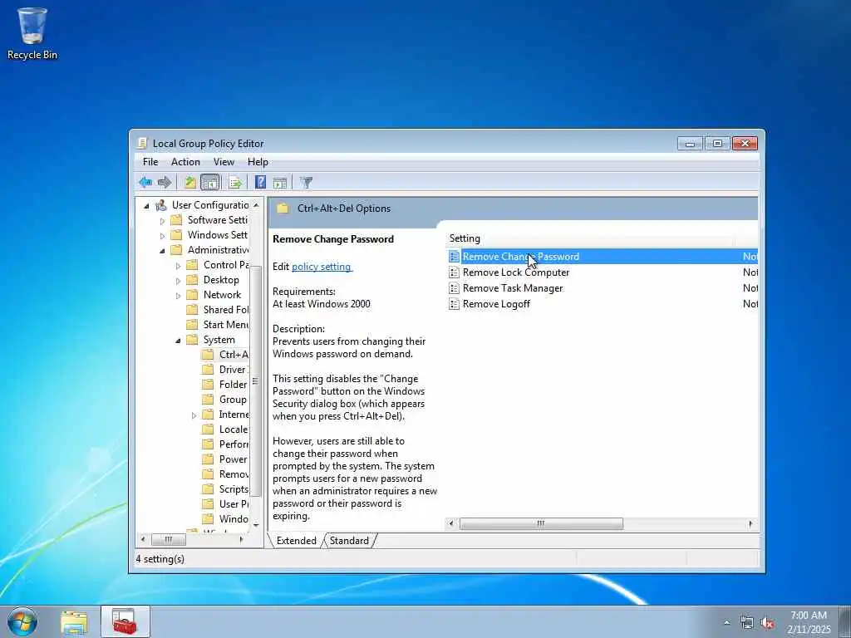Expand the Internet Communication tree node
The image size is (851, 638).
(194, 415)
